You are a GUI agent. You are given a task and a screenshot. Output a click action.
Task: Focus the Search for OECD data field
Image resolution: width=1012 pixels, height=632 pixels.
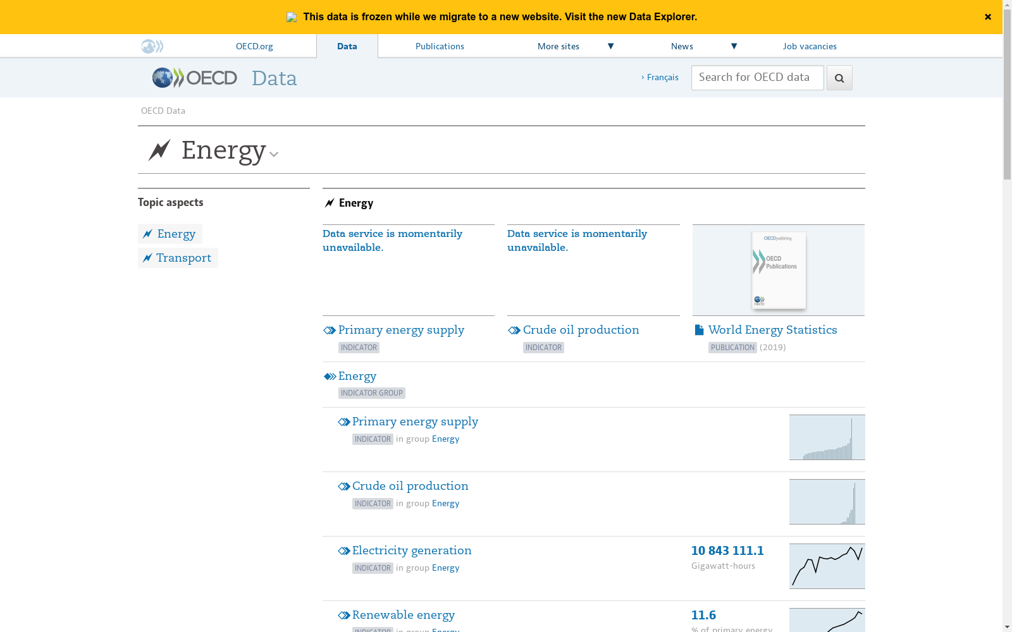(757, 78)
